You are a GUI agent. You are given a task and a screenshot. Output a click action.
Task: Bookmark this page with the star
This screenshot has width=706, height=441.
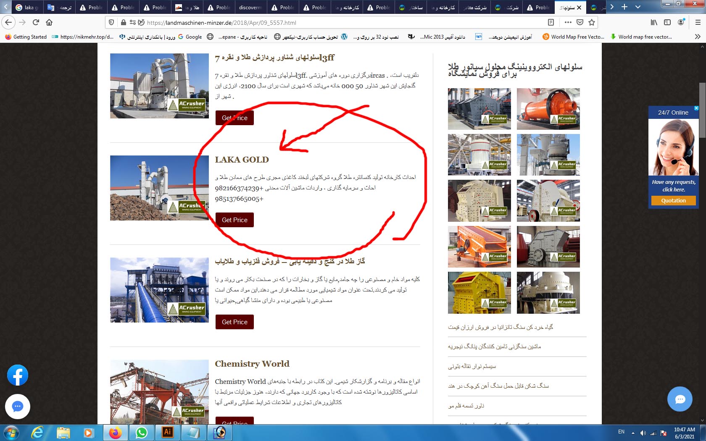click(592, 22)
